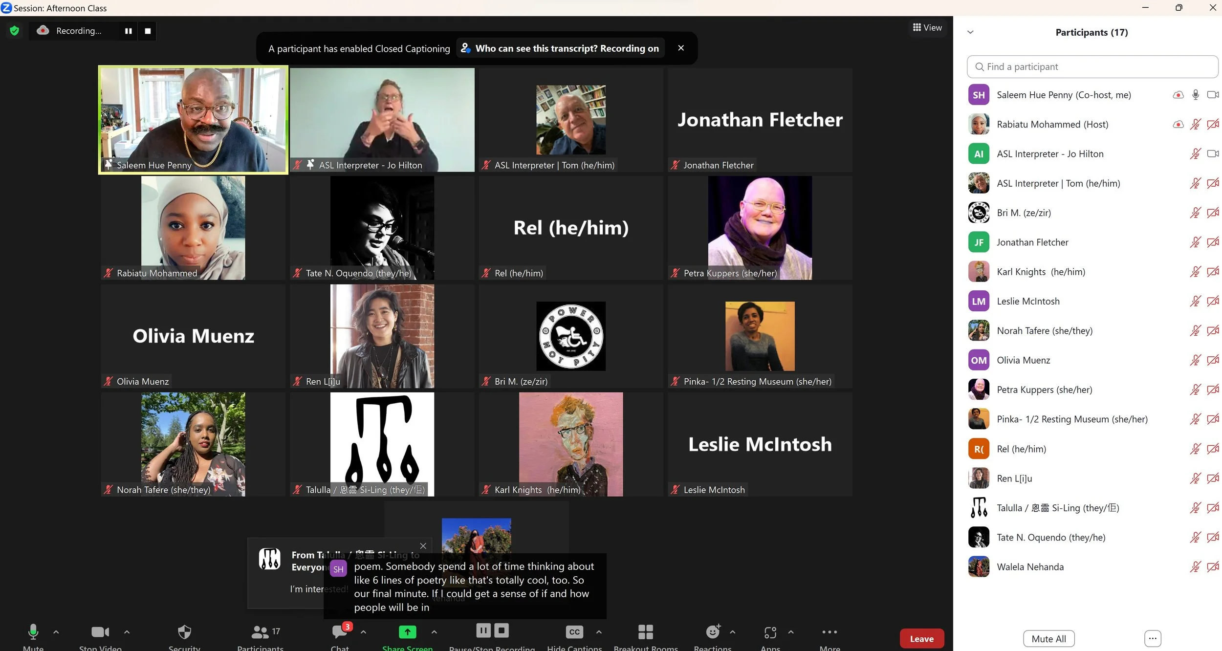This screenshot has width=1222, height=651.
Task: Select Rabiatu Mohammed in participants list
Action: (x=1052, y=124)
